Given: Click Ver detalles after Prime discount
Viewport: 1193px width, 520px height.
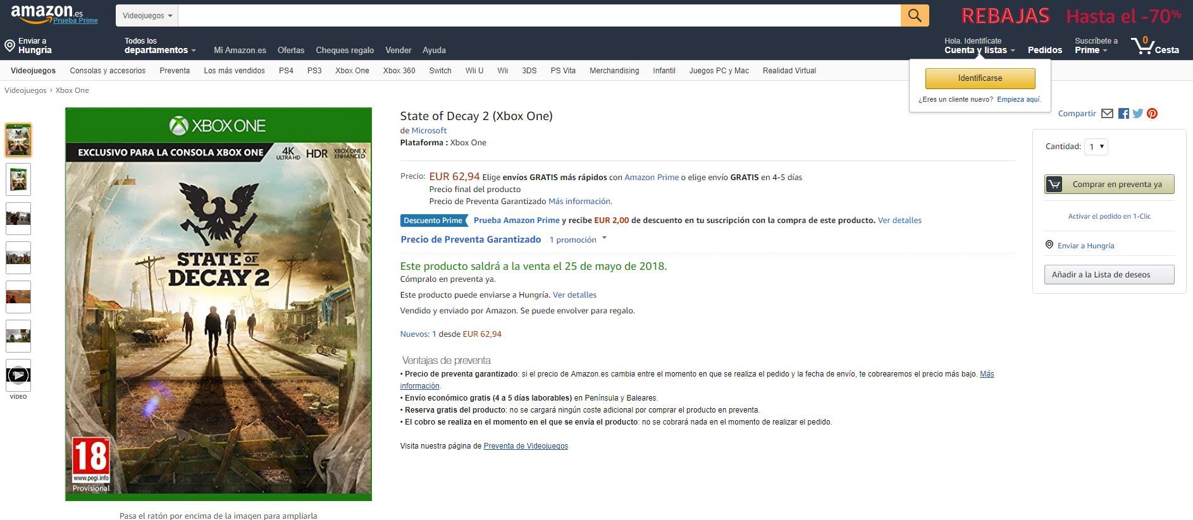Looking at the screenshot, I should click(x=899, y=221).
